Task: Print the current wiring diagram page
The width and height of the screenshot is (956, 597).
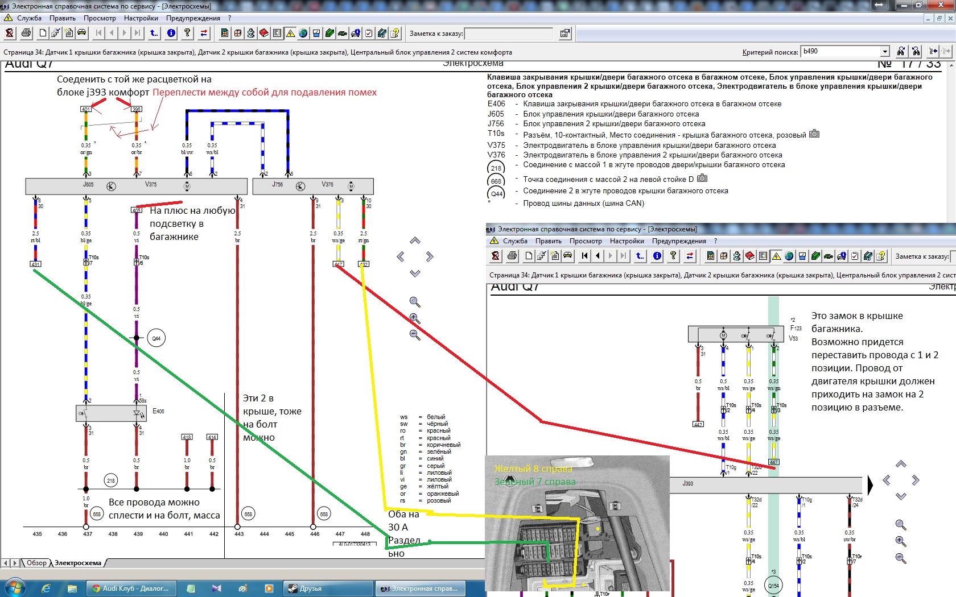Action: coord(26,33)
